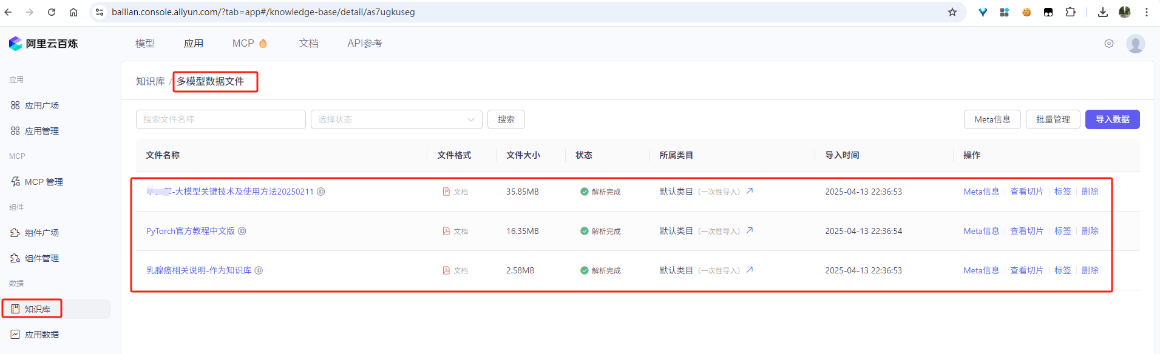Click the 组件广场 sidebar icon
1160x354 pixels.
pos(15,233)
